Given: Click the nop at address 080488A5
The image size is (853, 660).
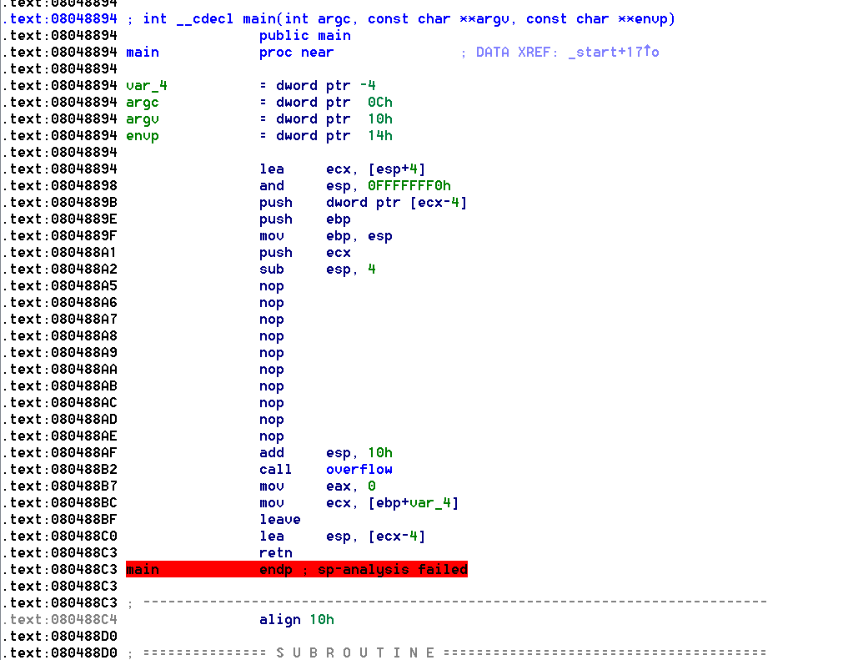Looking at the screenshot, I should tap(271, 285).
